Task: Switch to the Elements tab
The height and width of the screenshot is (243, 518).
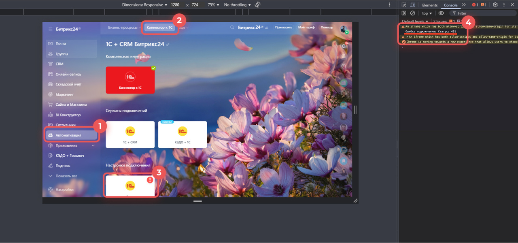Action: point(430,5)
